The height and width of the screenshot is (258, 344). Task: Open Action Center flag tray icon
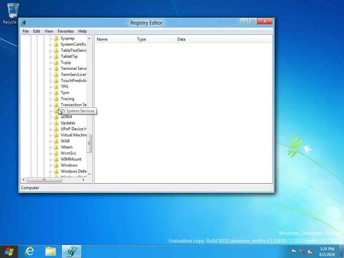294,251
